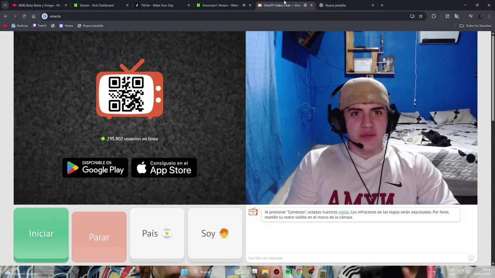Click the local webcam video preview
The width and height of the screenshot is (495, 278).
362,118
